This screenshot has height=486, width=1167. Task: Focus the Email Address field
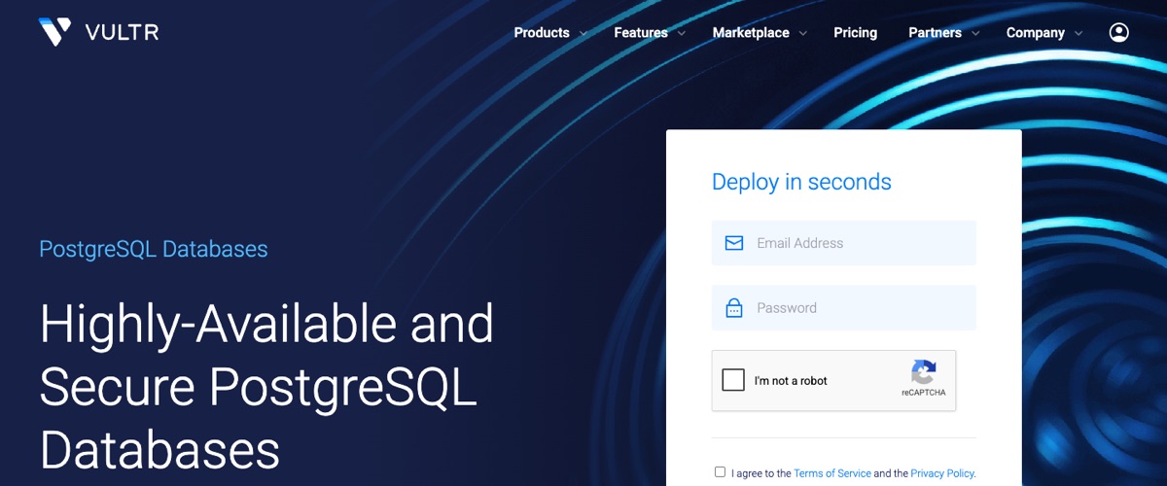(x=844, y=243)
